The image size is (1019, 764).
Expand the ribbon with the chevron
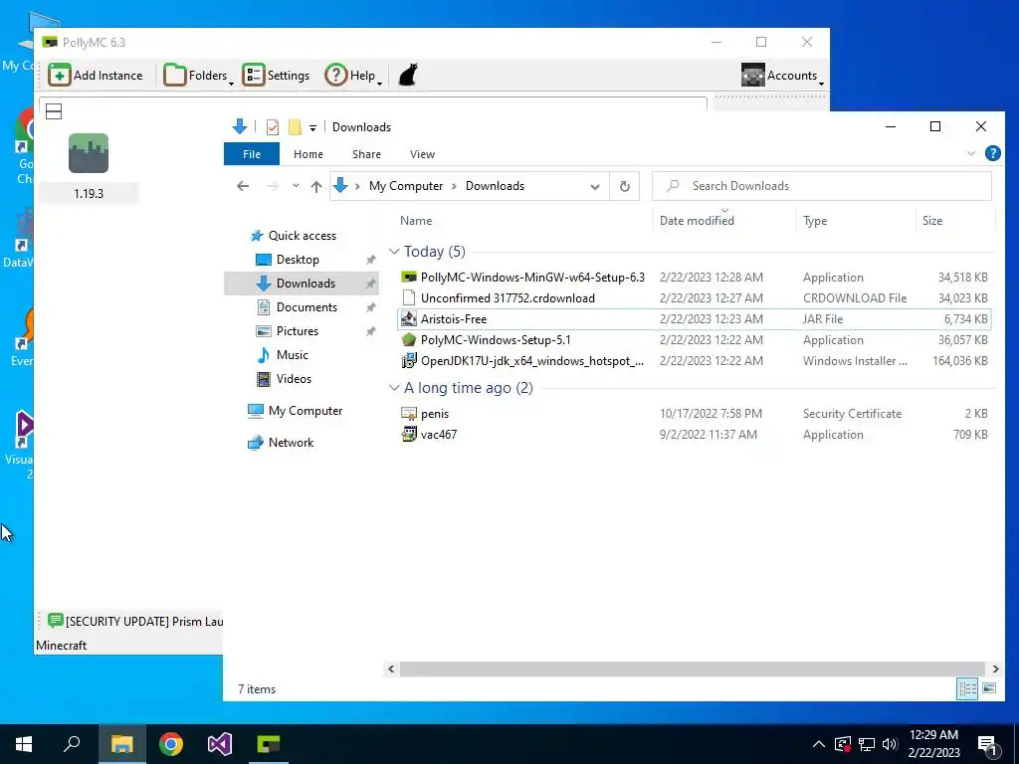coord(971,154)
